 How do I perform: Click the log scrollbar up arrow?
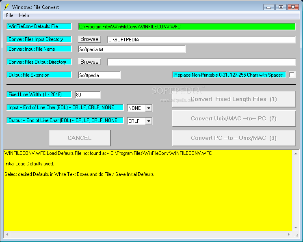[x=296, y=154]
